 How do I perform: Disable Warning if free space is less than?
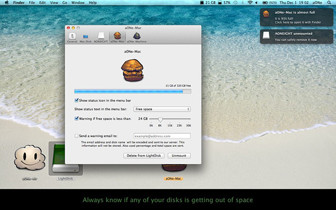[76, 119]
